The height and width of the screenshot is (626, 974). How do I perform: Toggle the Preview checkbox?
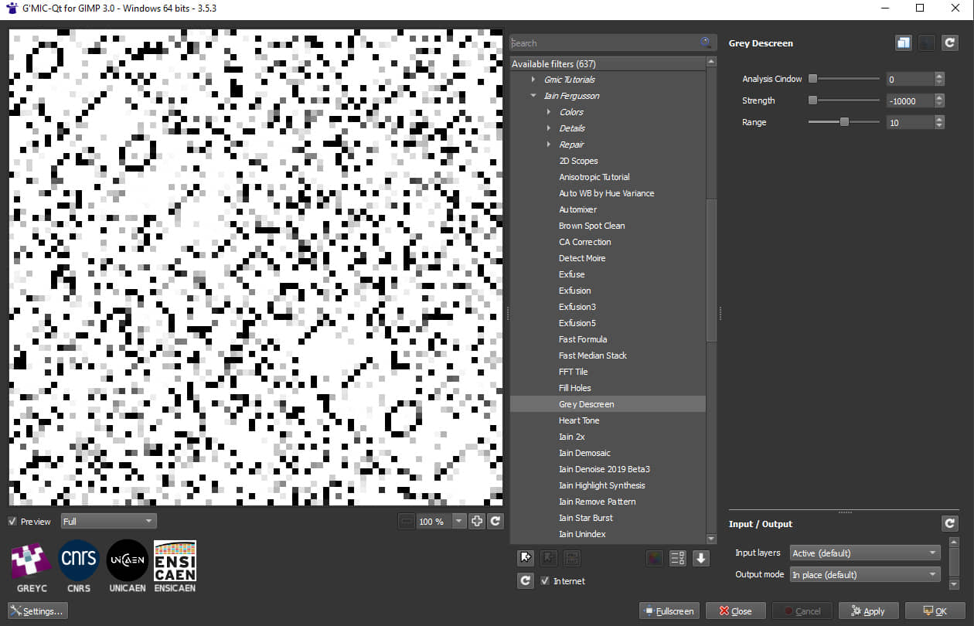click(x=12, y=522)
